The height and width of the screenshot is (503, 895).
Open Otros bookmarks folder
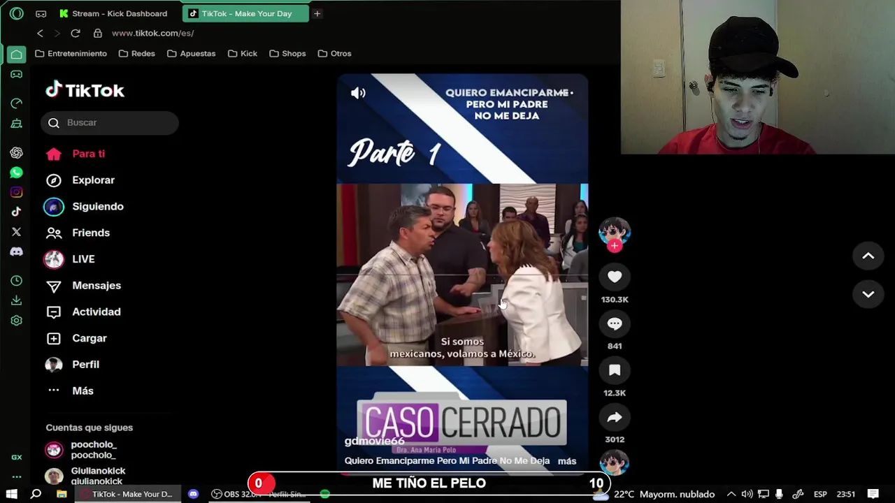click(x=334, y=53)
